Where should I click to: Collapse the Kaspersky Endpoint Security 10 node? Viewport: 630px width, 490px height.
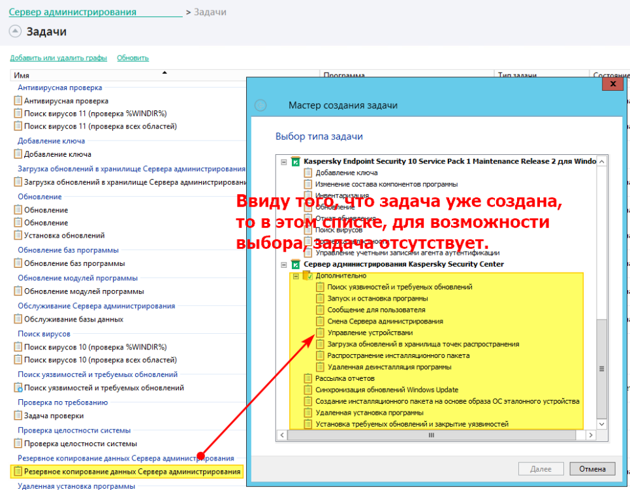coord(283,161)
